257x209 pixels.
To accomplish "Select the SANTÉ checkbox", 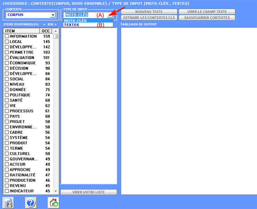I will [7, 100].
